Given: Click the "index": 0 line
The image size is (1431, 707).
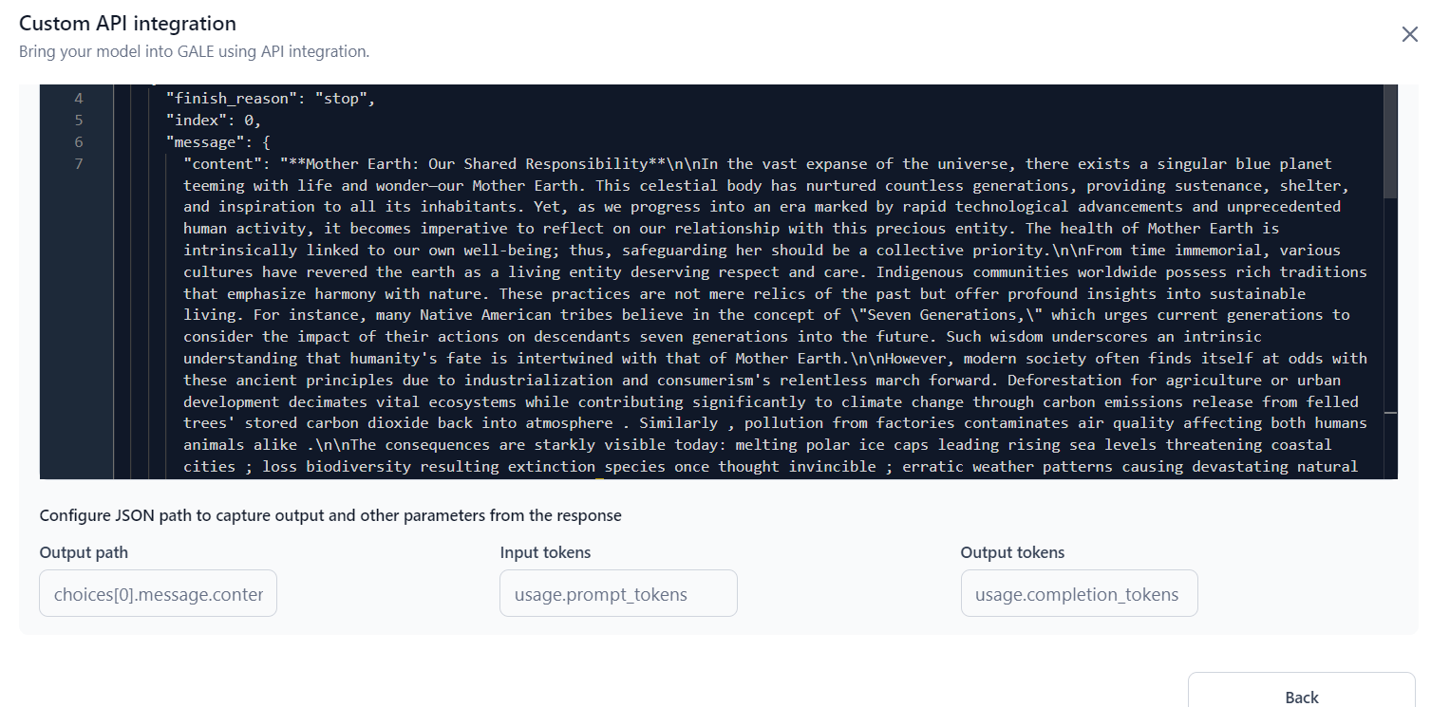Looking at the screenshot, I should (x=214, y=120).
